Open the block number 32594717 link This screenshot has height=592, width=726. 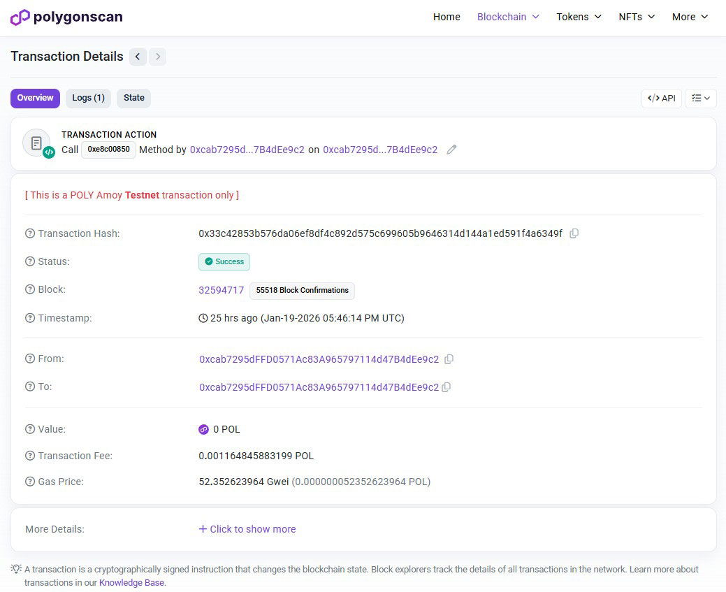tap(222, 289)
